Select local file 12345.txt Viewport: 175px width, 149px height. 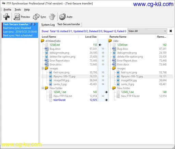click(x=55, y=45)
